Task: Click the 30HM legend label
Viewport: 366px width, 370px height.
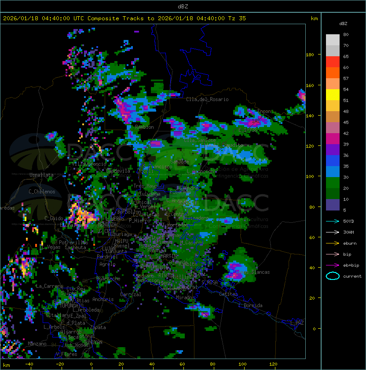Action: click(x=348, y=232)
